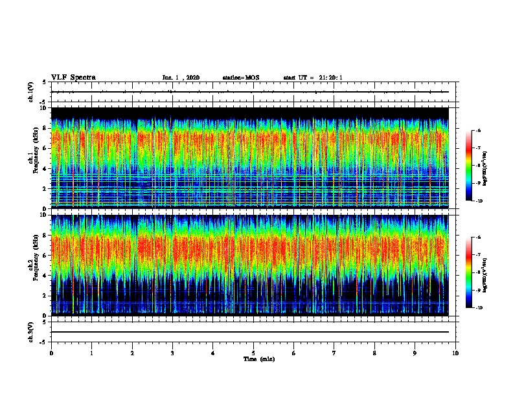Click time axis tick label "6"
Image resolution: width=513 pixels, height=396 pixels.
[294, 353]
